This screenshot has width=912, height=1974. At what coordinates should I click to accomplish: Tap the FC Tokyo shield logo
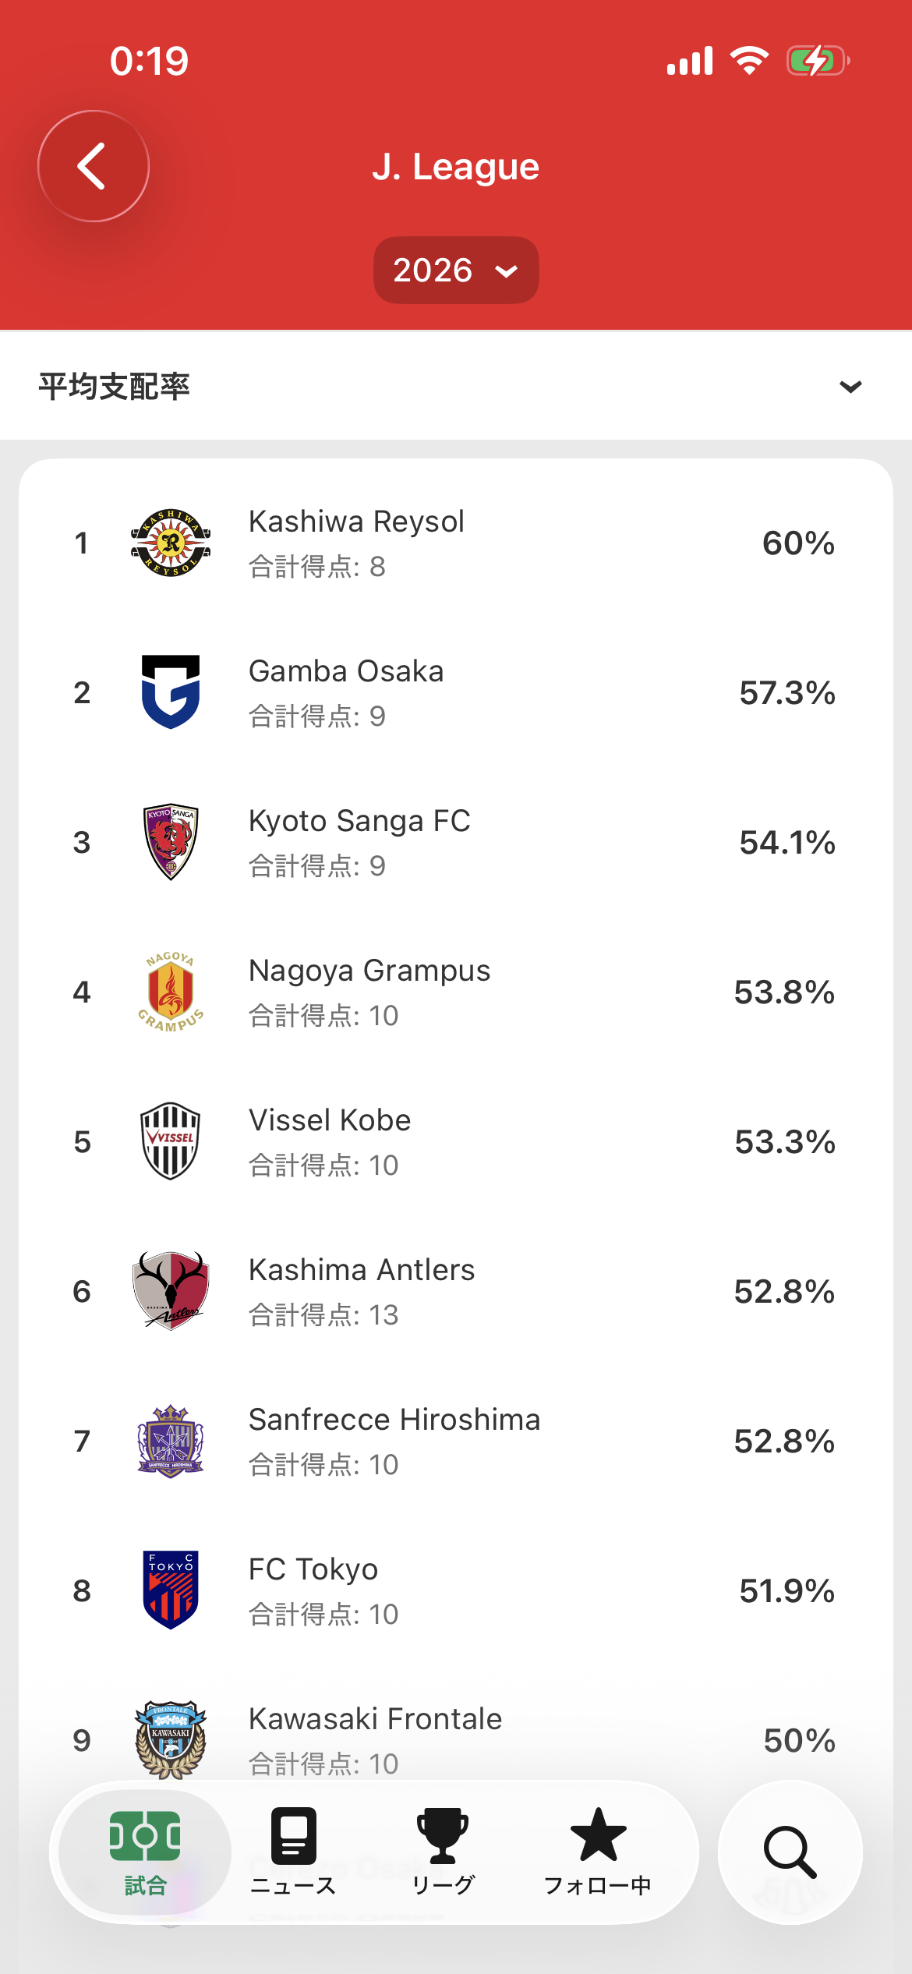tap(171, 1590)
